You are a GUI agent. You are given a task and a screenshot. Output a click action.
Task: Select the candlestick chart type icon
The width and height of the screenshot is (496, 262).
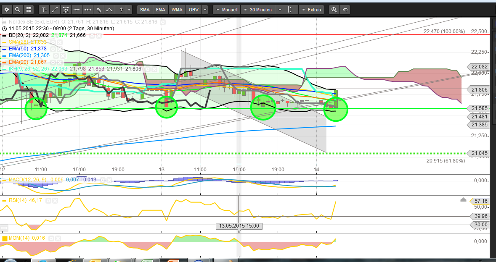click(x=289, y=10)
